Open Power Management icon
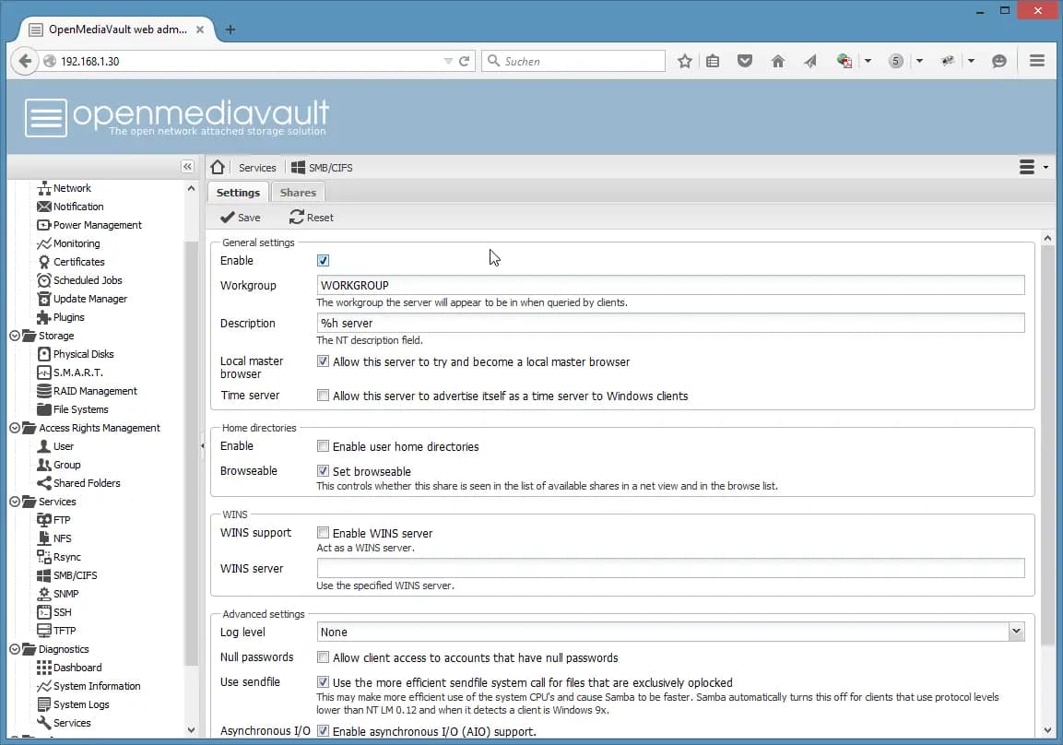The width and height of the screenshot is (1063, 745). click(x=44, y=224)
